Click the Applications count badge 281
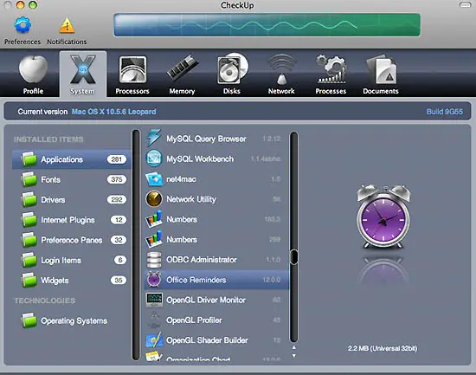Screen dimensions: 476x375 tap(117, 159)
